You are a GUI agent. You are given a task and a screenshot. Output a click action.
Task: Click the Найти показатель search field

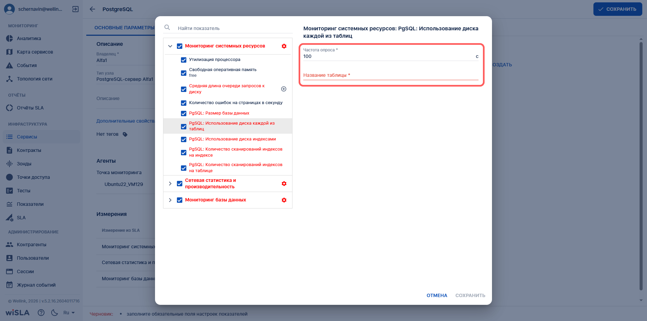click(x=235, y=28)
